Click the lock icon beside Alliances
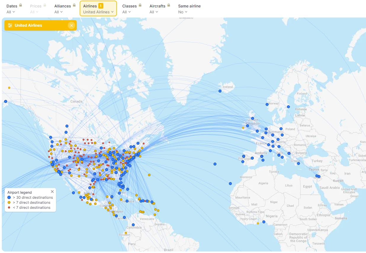 click(x=74, y=5)
